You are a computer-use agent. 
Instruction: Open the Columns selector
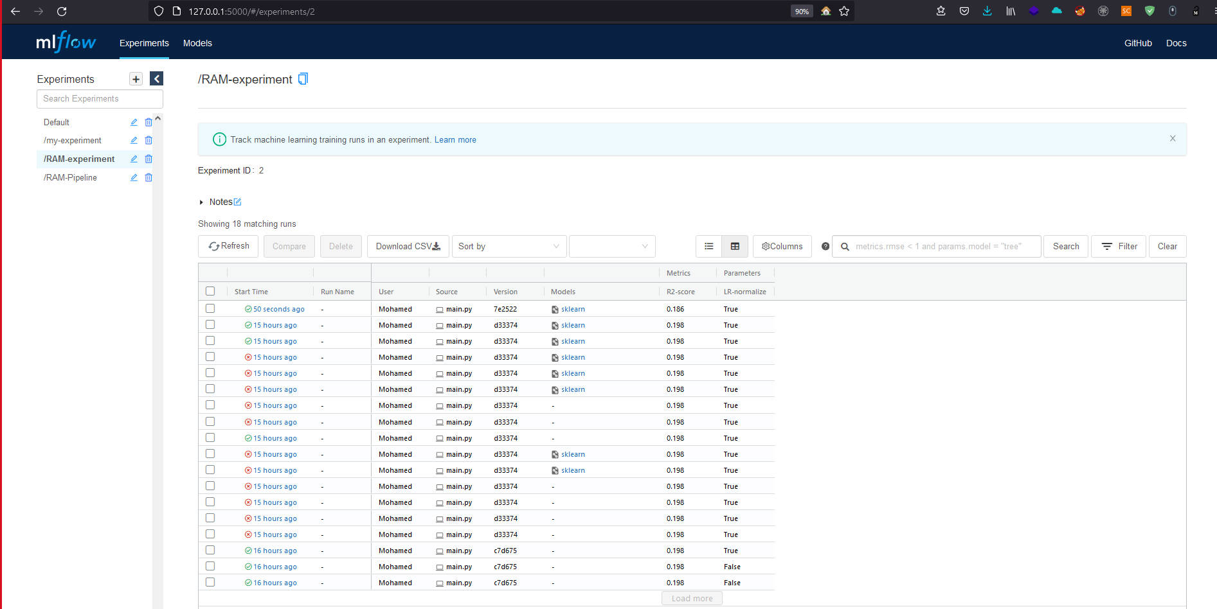782,246
